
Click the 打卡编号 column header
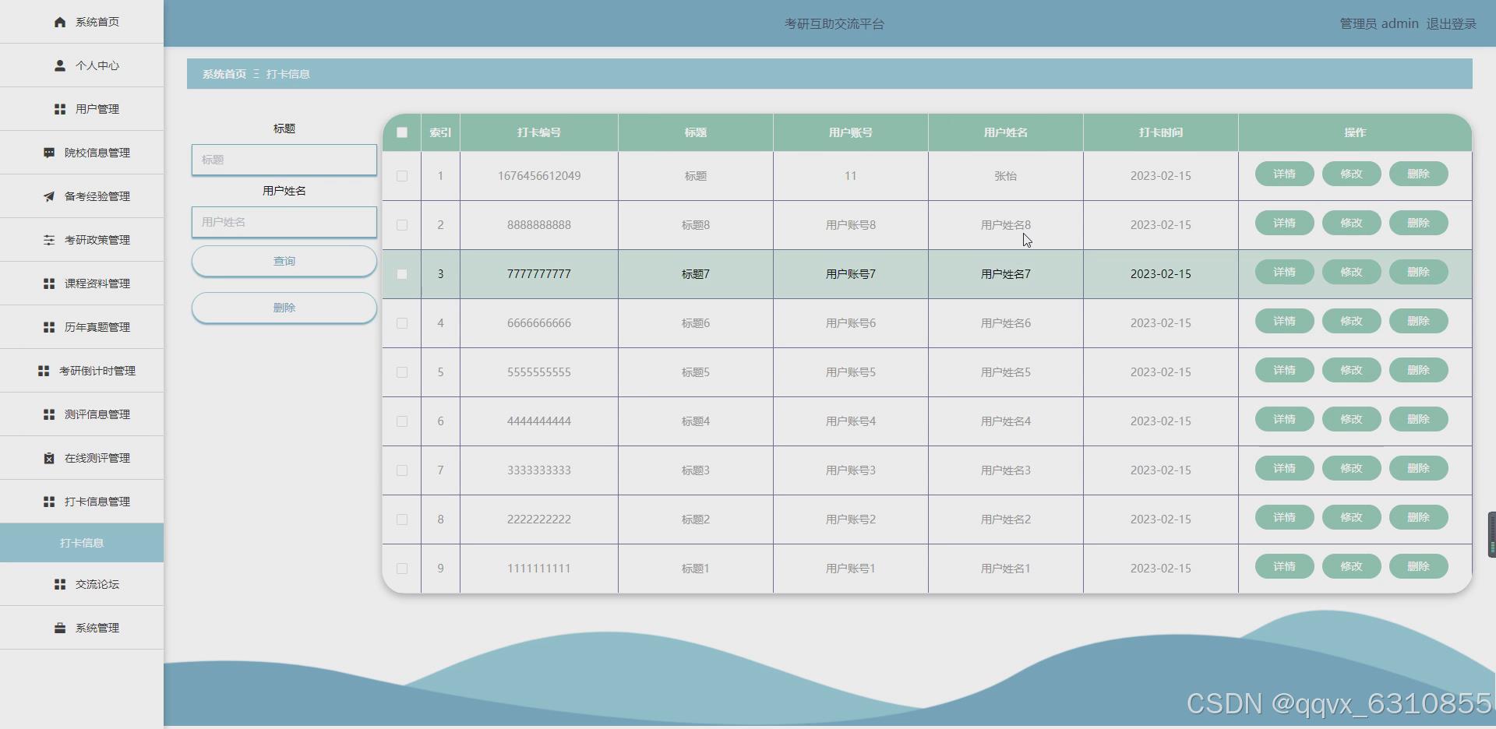(539, 132)
